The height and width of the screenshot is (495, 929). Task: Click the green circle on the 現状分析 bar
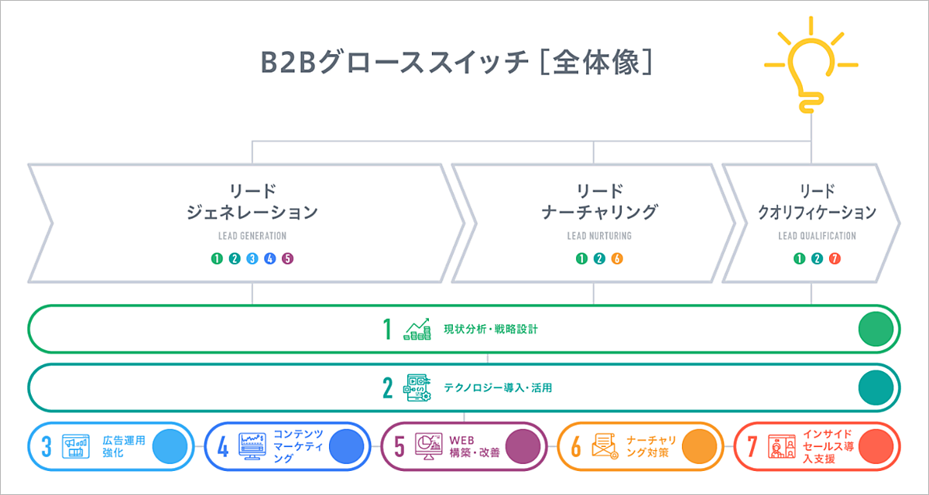pos(876,329)
